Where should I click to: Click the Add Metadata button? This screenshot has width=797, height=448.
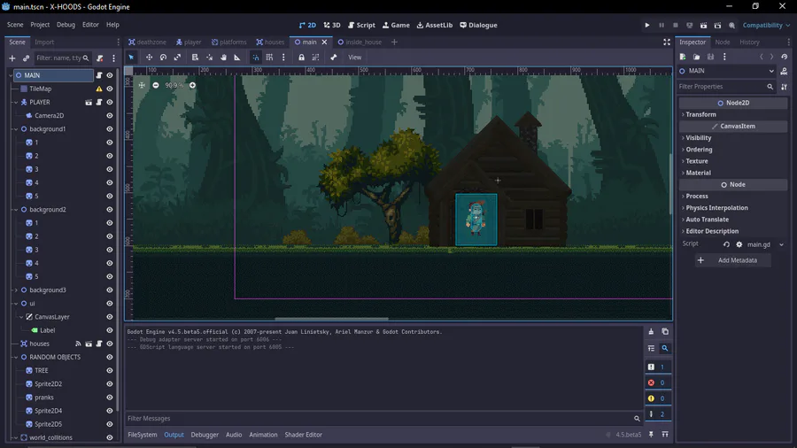tap(732, 260)
